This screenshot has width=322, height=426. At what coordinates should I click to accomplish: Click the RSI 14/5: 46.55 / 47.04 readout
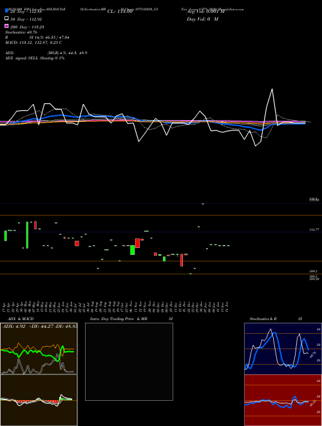coord(37,37)
